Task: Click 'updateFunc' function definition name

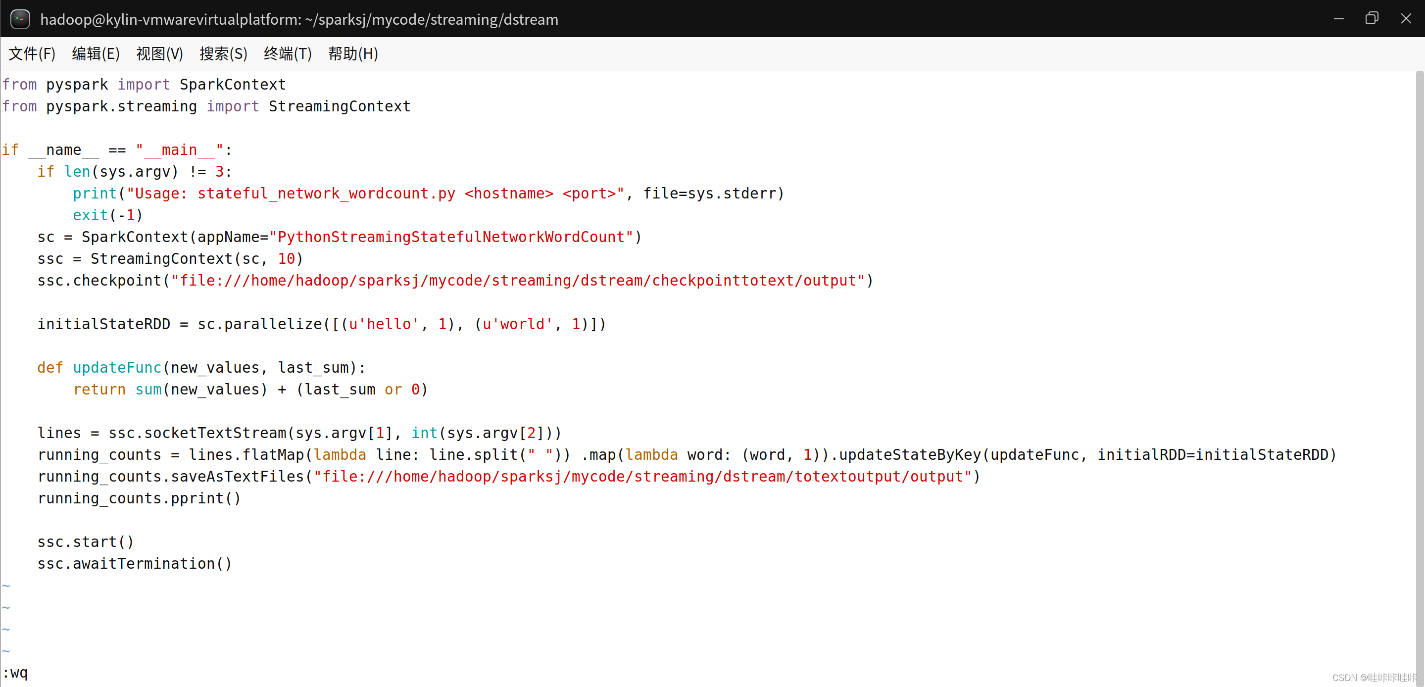Action: click(117, 368)
